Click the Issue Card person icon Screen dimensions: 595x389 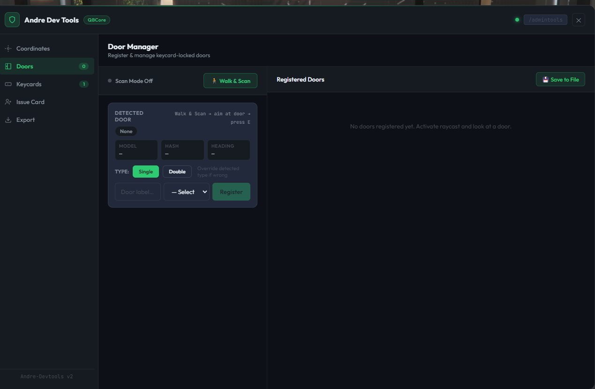click(x=8, y=102)
